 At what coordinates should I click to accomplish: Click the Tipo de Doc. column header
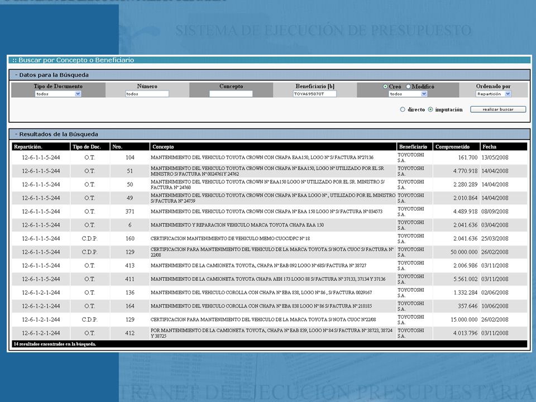90,147
